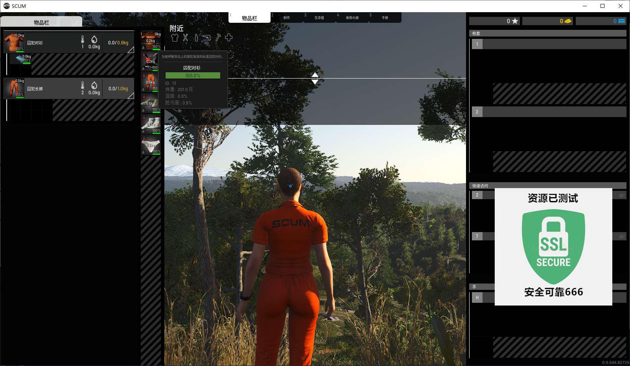Screen dimensions: 630x366
Task: Switch to the 物品栏 inventory tab (1)
Action: 249,18
